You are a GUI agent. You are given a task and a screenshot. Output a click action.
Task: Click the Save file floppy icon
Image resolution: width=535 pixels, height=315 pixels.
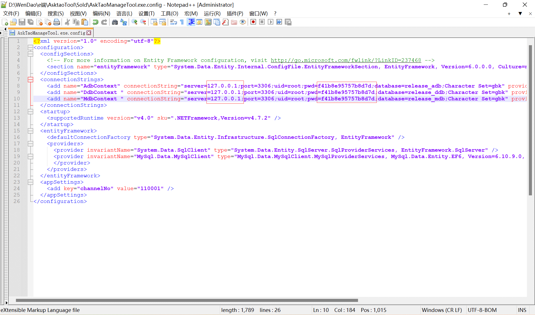pyautogui.click(x=22, y=22)
